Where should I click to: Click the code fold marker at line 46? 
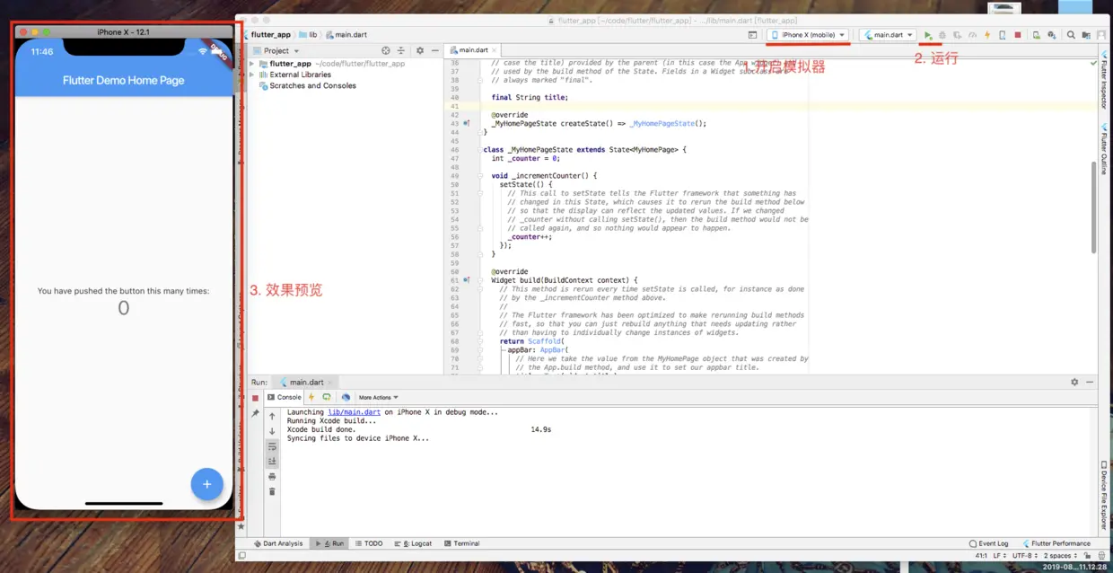[480, 149]
